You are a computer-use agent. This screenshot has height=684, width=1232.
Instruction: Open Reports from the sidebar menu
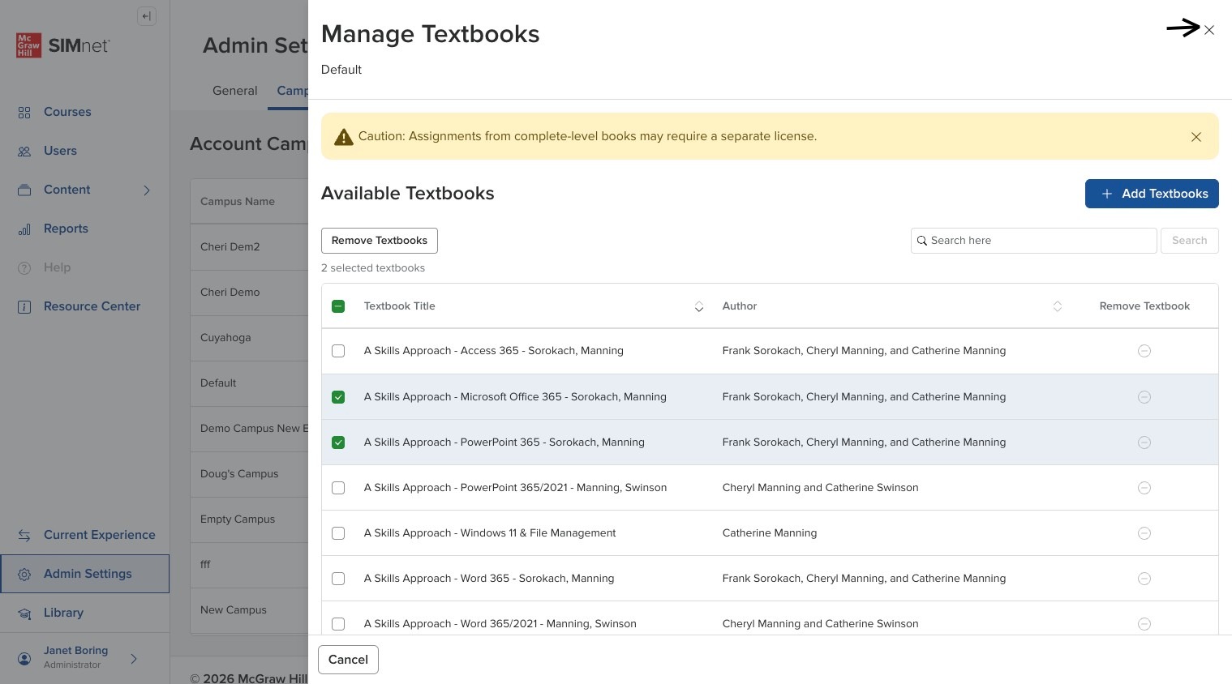click(66, 229)
